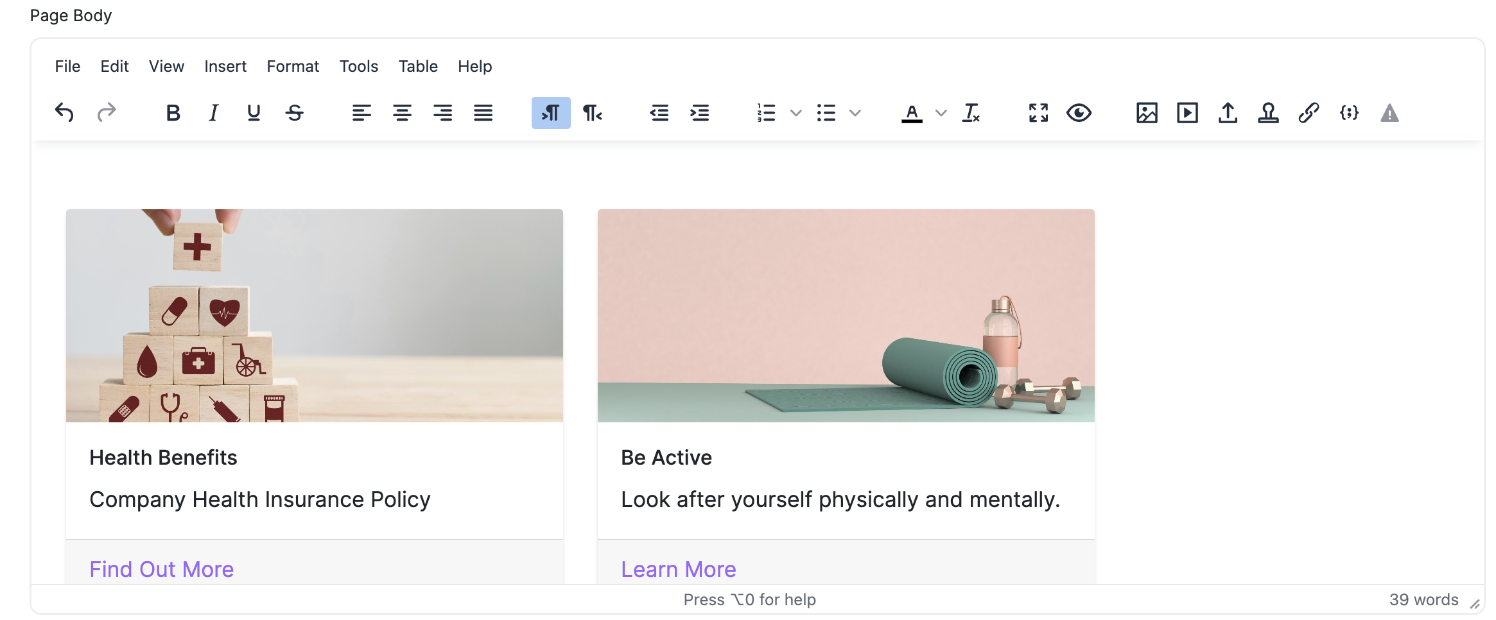Screen dimensions: 1496x620
Task: Insert an image
Action: [x=1147, y=113]
